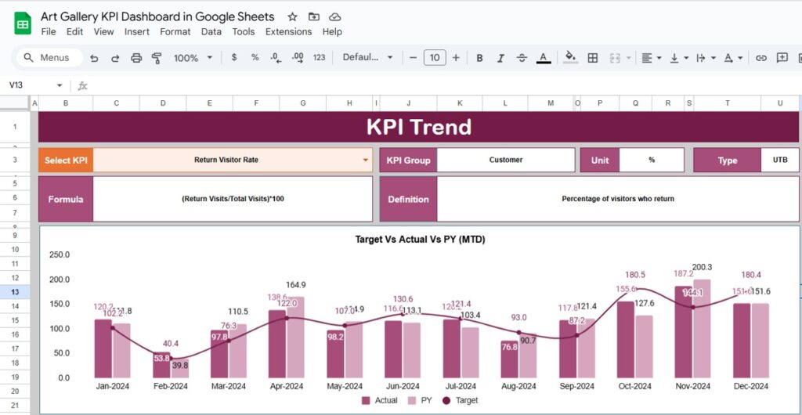Open vertical align dropdown

[x=679, y=58]
